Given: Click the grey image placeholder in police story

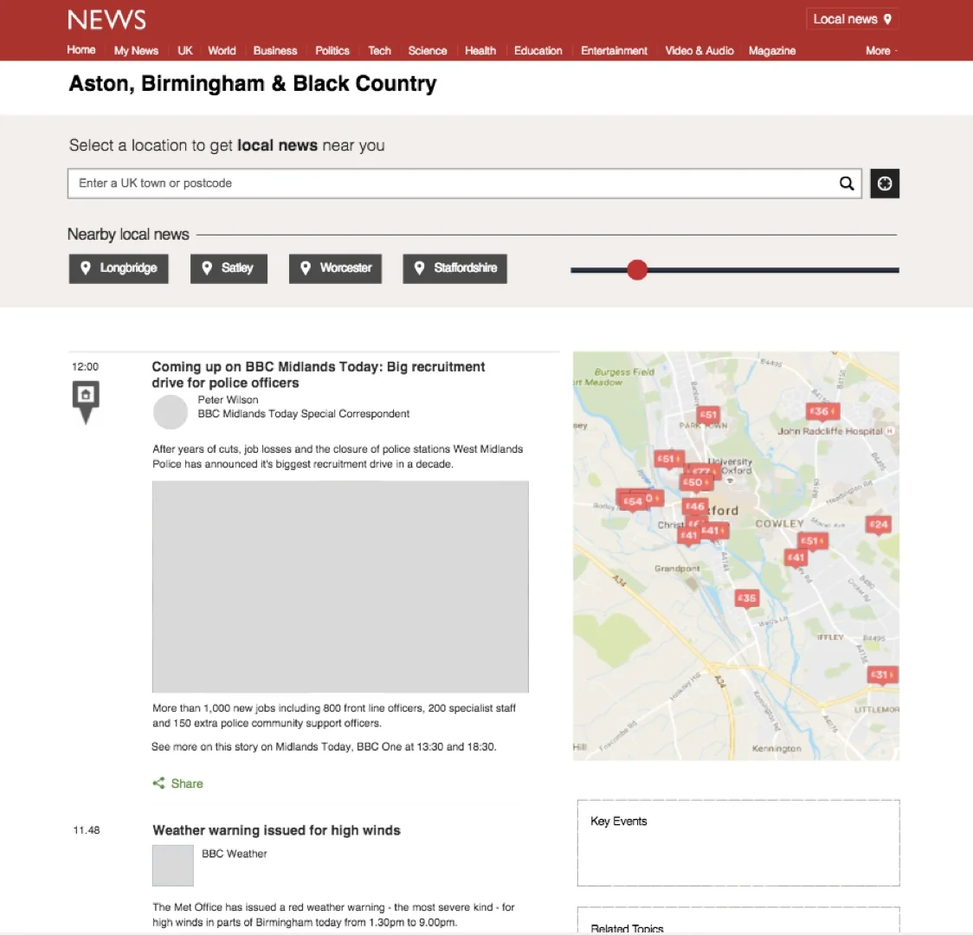Looking at the screenshot, I should pyautogui.click(x=341, y=586).
